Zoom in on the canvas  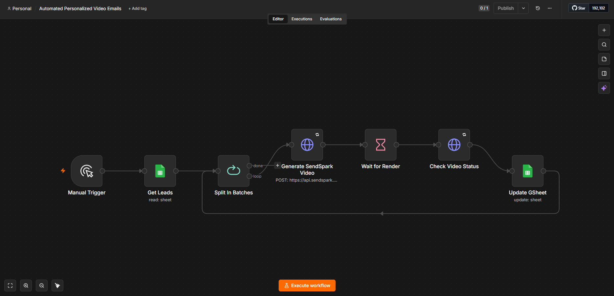point(26,286)
